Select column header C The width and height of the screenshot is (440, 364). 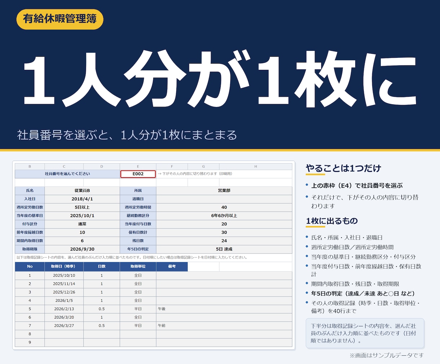tap(64, 166)
